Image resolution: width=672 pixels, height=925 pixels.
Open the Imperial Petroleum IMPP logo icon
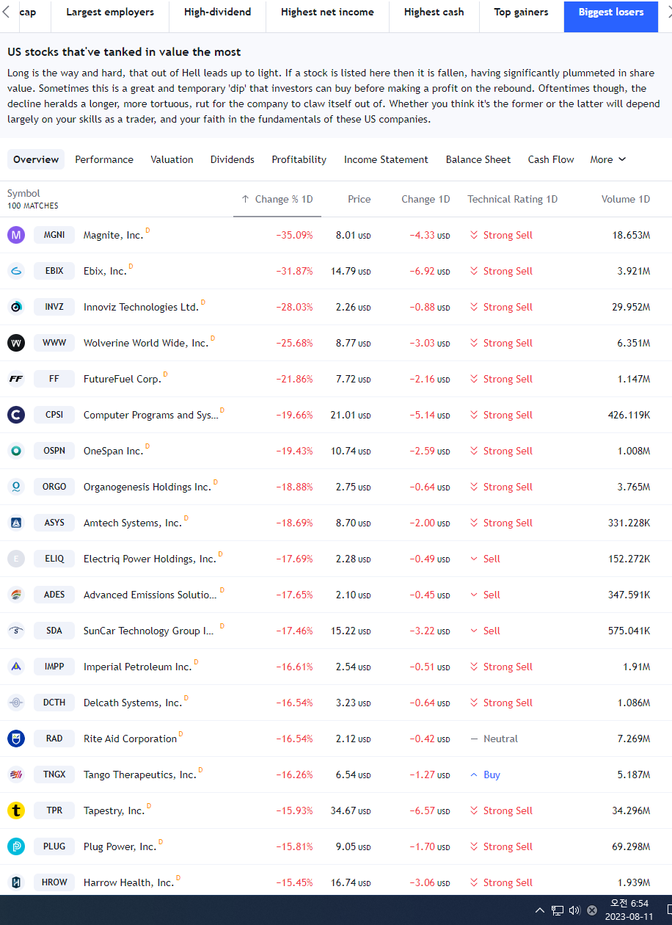pyautogui.click(x=16, y=667)
